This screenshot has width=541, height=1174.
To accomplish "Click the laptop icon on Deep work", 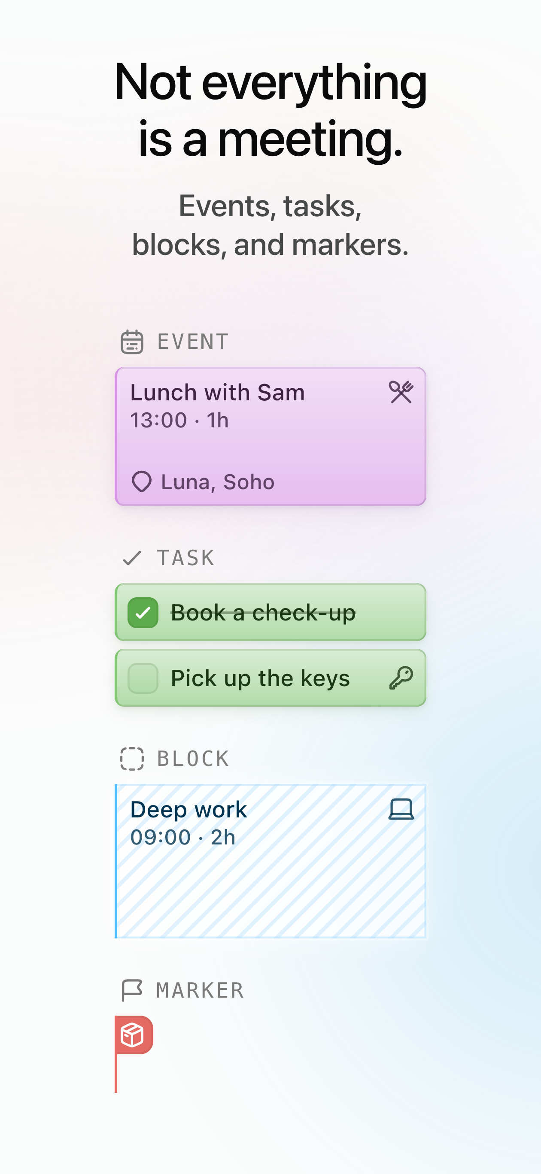I will click(x=401, y=809).
